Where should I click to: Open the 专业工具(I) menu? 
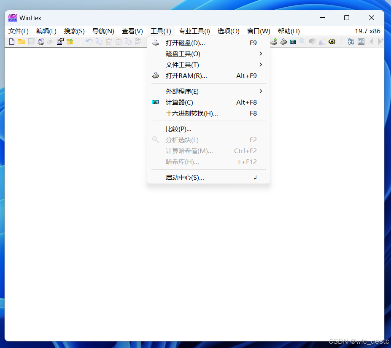click(x=194, y=31)
